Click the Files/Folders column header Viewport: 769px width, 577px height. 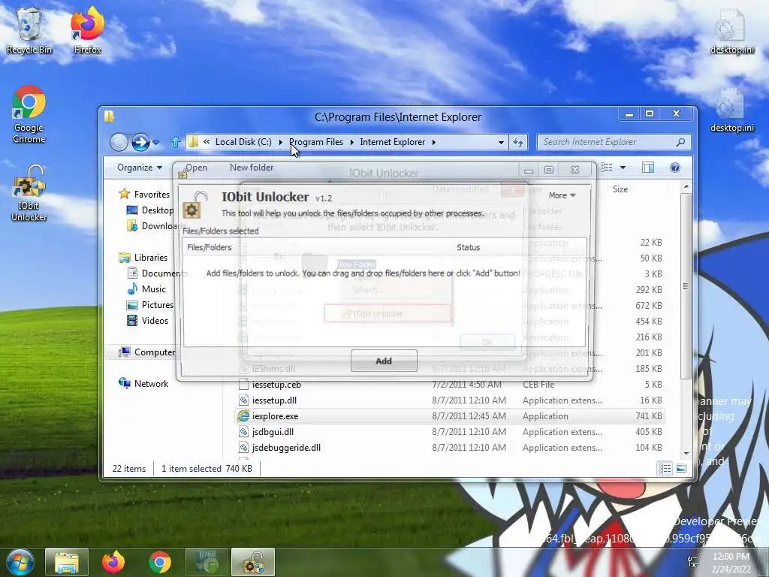(x=209, y=248)
